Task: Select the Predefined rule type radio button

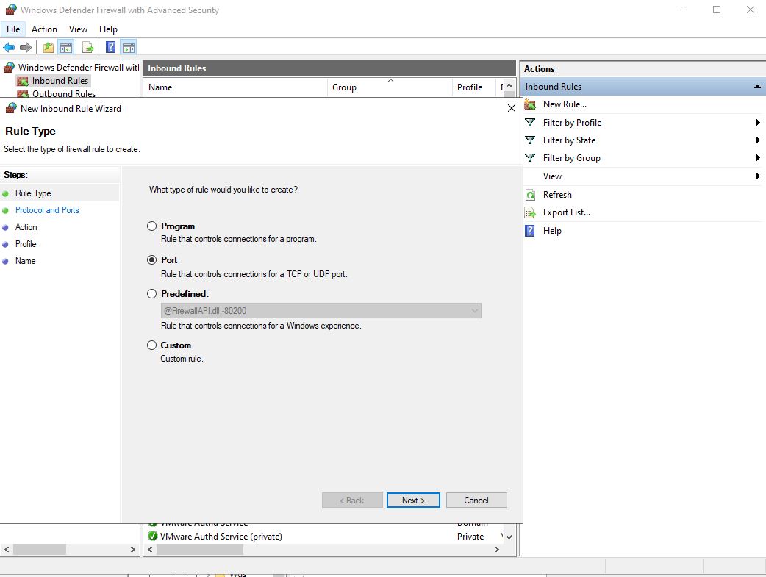Action: (152, 294)
